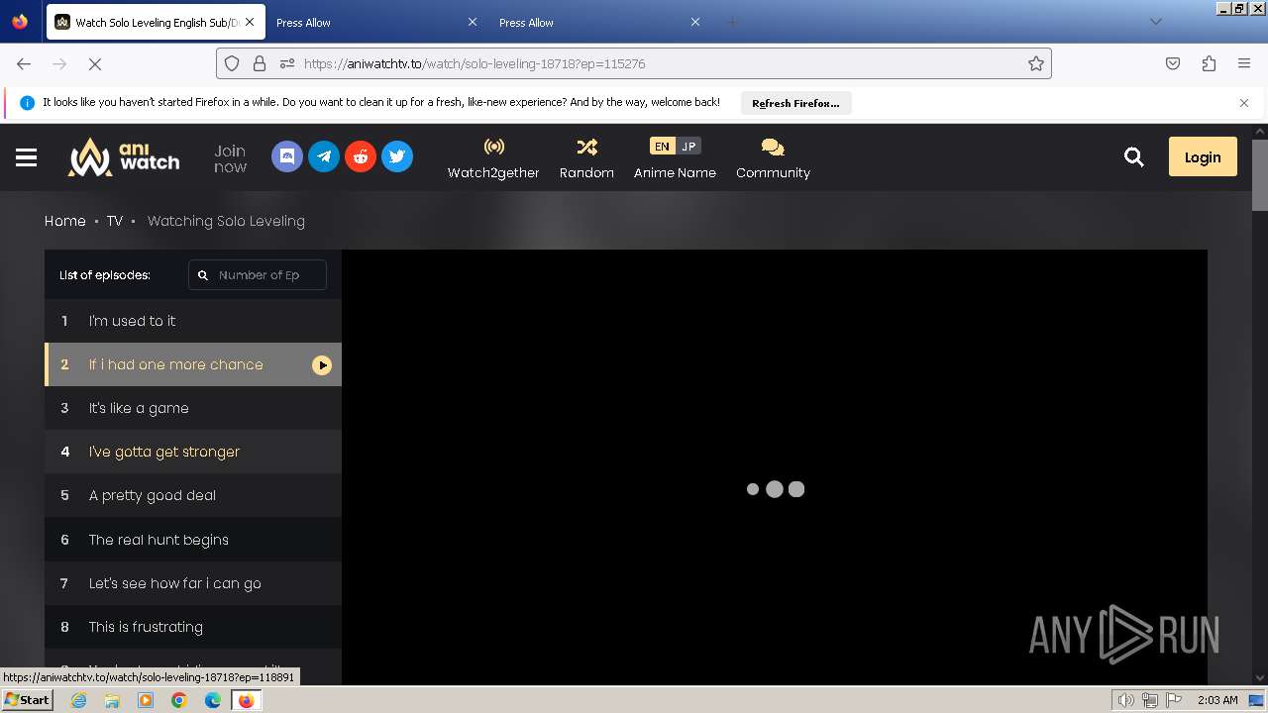Open File Explorer from taskbar
Image resolution: width=1268 pixels, height=713 pixels.
point(112,700)
